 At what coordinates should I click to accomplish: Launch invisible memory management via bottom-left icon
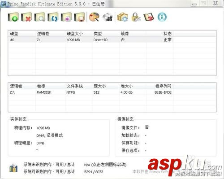pyautogui.click(x=13, y=168)
